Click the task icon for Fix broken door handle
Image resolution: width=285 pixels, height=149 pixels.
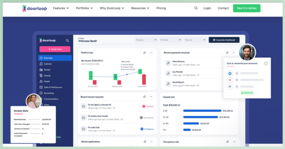pos(83,118)
